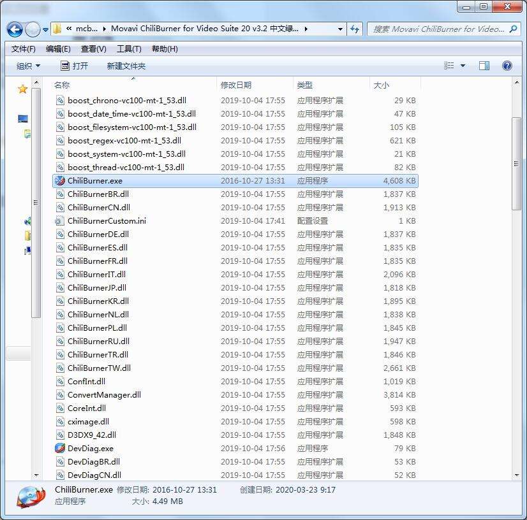Click the 打开 toolbar button
527x520 pixels.
click(x=74, y=66)
